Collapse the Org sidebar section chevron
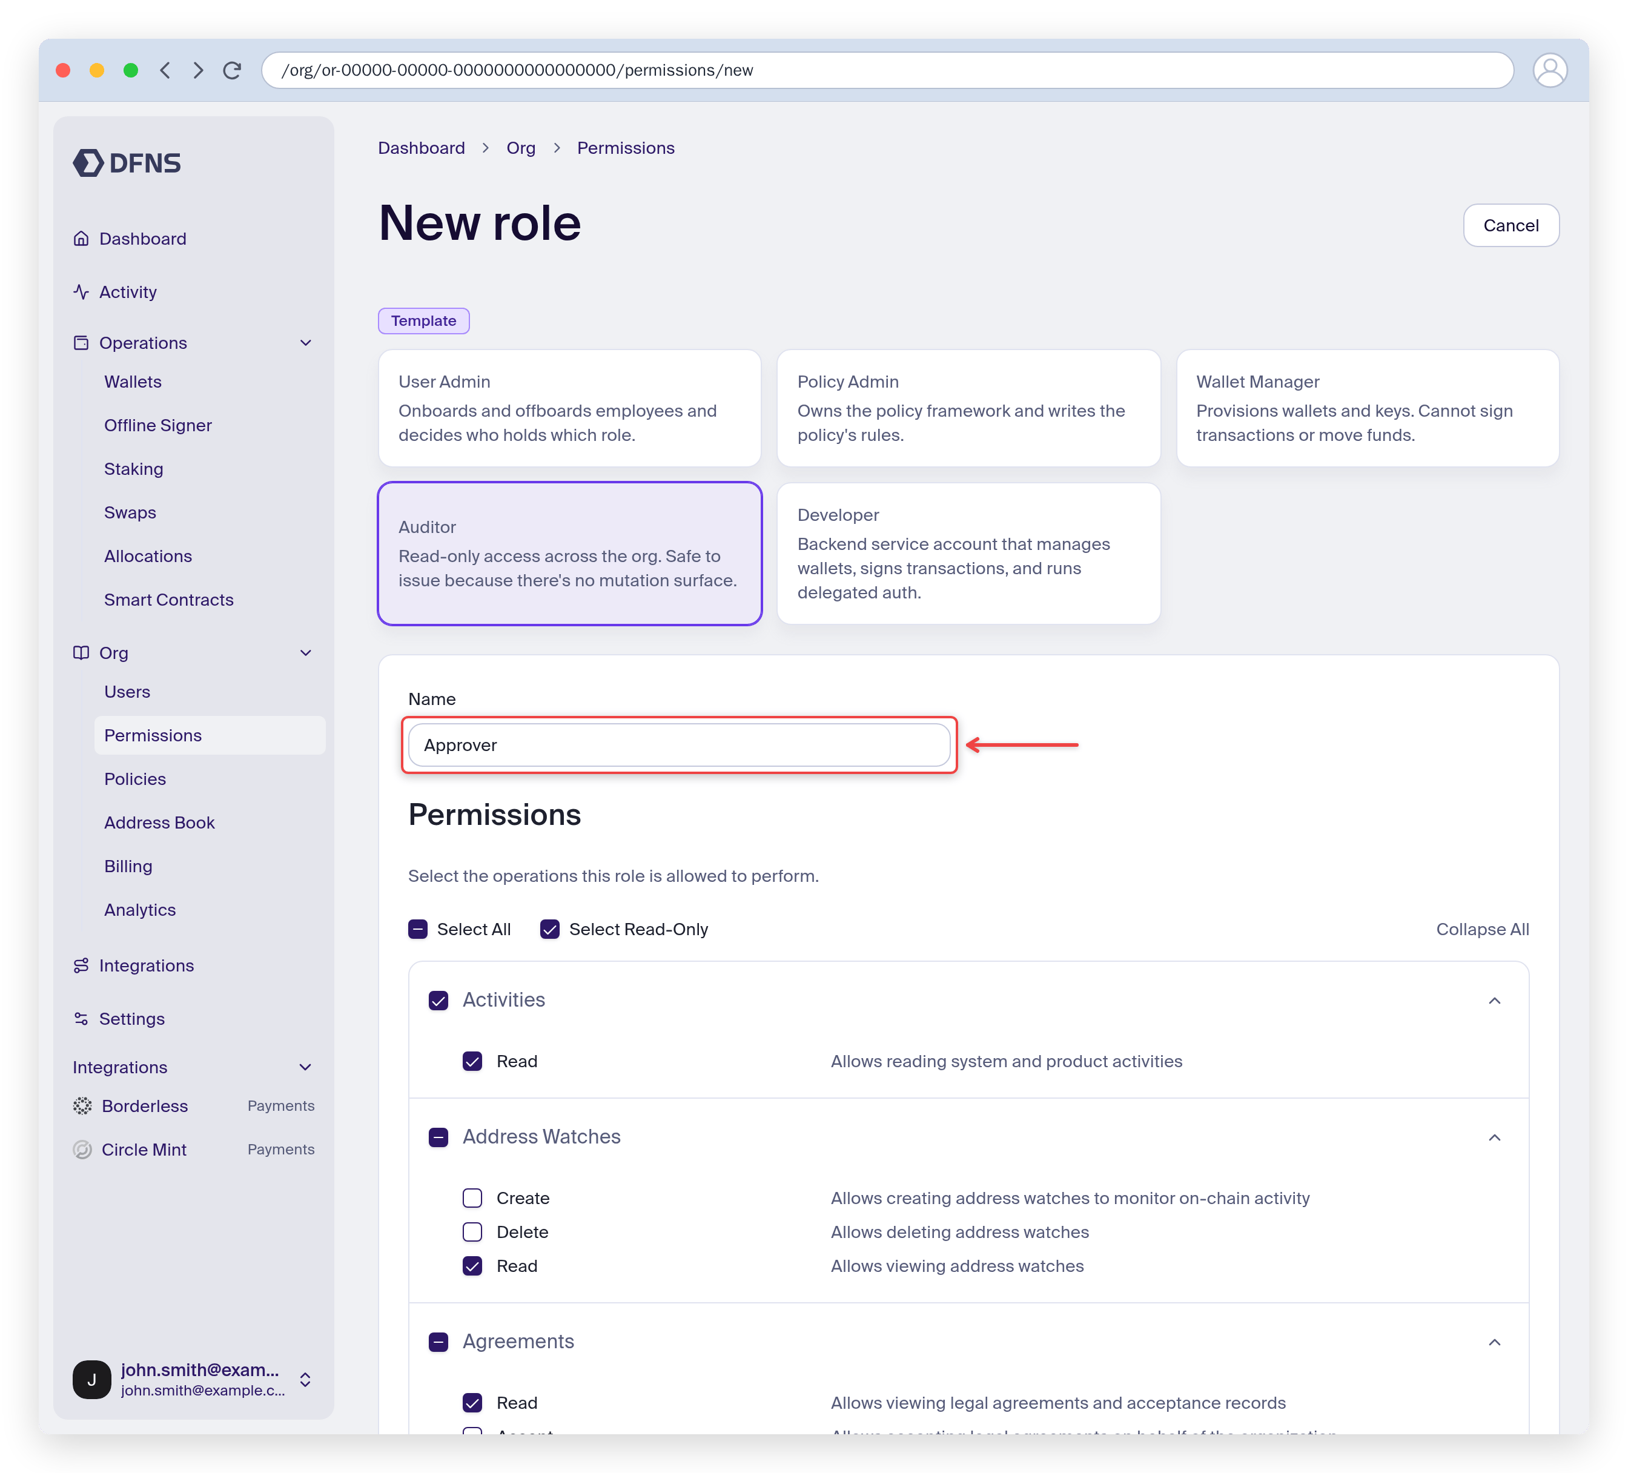 (306, 652)
